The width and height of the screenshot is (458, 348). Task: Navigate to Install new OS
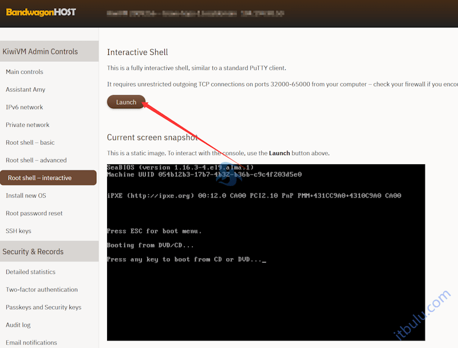click(26, 196)
